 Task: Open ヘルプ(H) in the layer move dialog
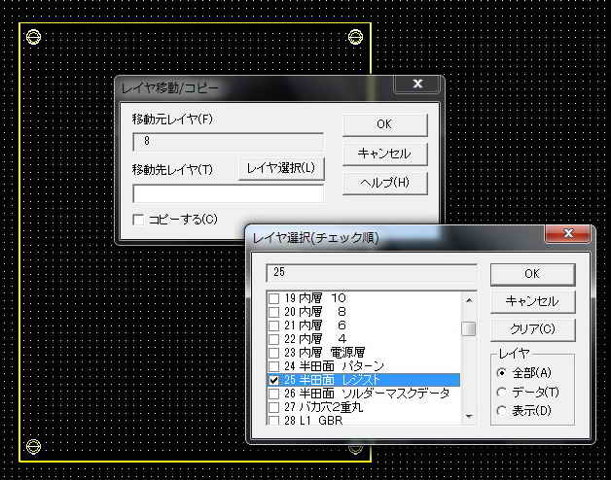click(384, 183)
